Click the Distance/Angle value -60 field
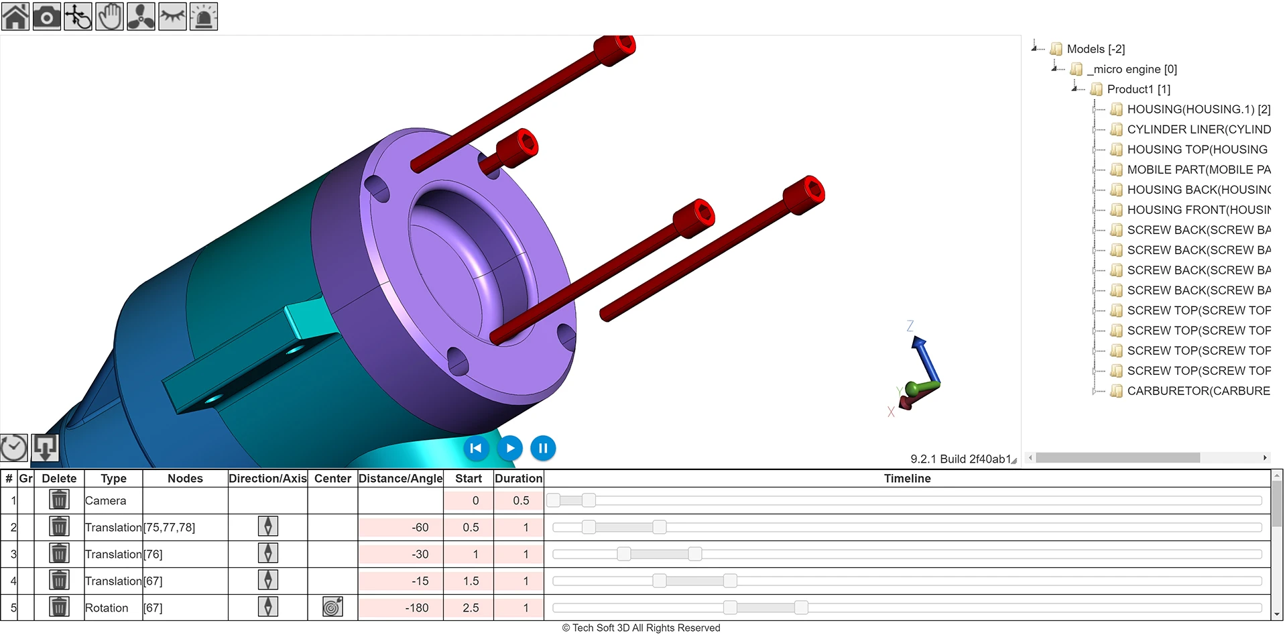Image resolution: width=1285 pixels, height=637 pixels. pos(400,527)
